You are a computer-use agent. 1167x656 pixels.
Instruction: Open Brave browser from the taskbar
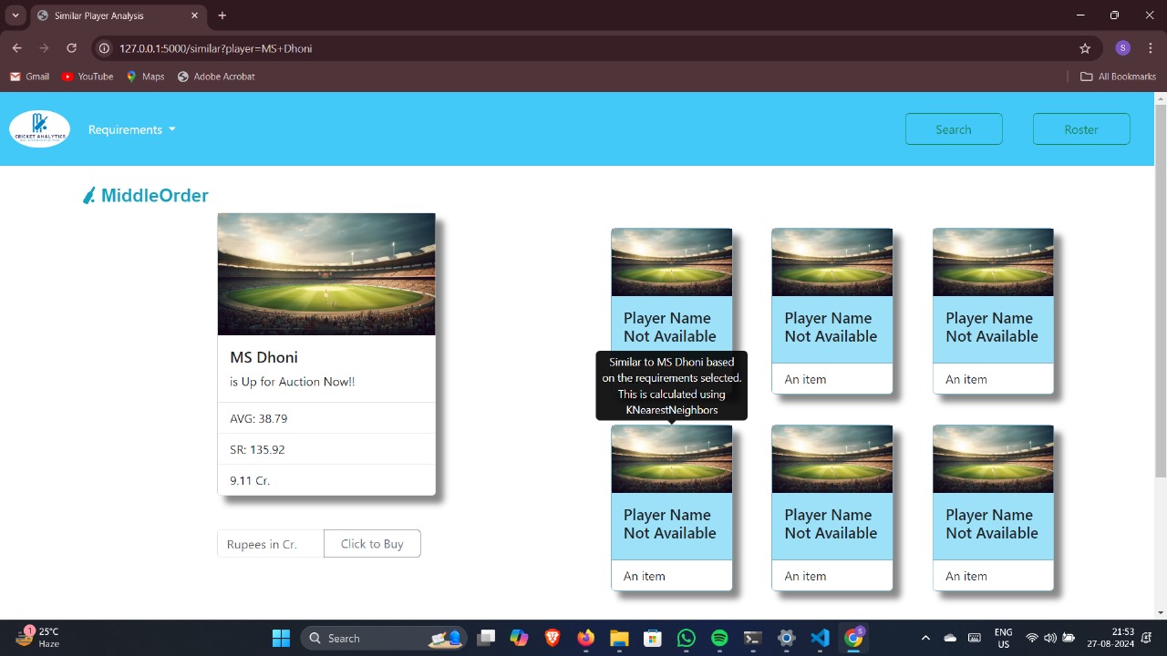pos(553,638)
